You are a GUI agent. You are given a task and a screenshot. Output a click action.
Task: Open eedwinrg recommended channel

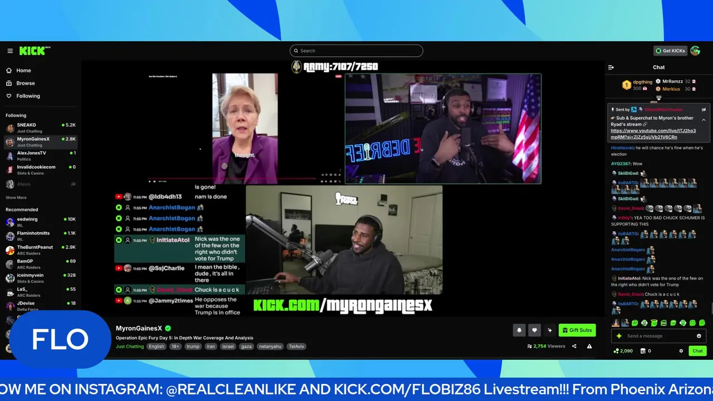coord(41,222)
